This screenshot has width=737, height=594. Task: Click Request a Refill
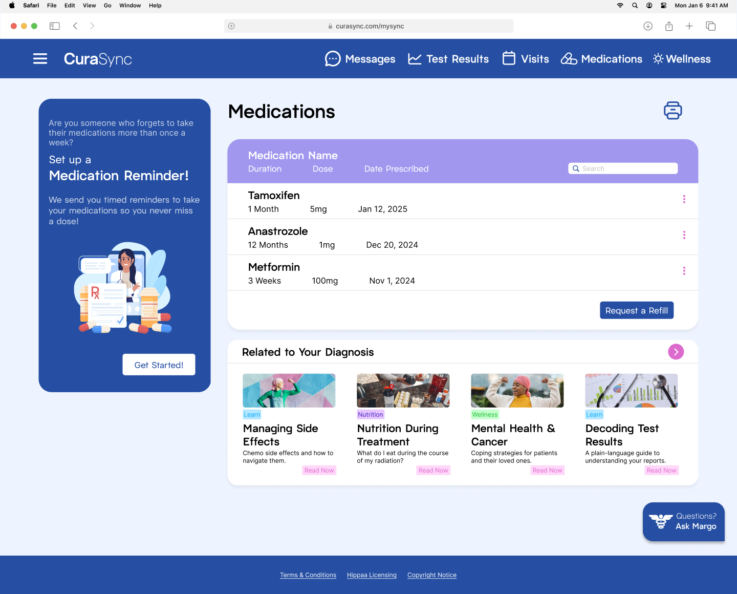pos(636,310)
